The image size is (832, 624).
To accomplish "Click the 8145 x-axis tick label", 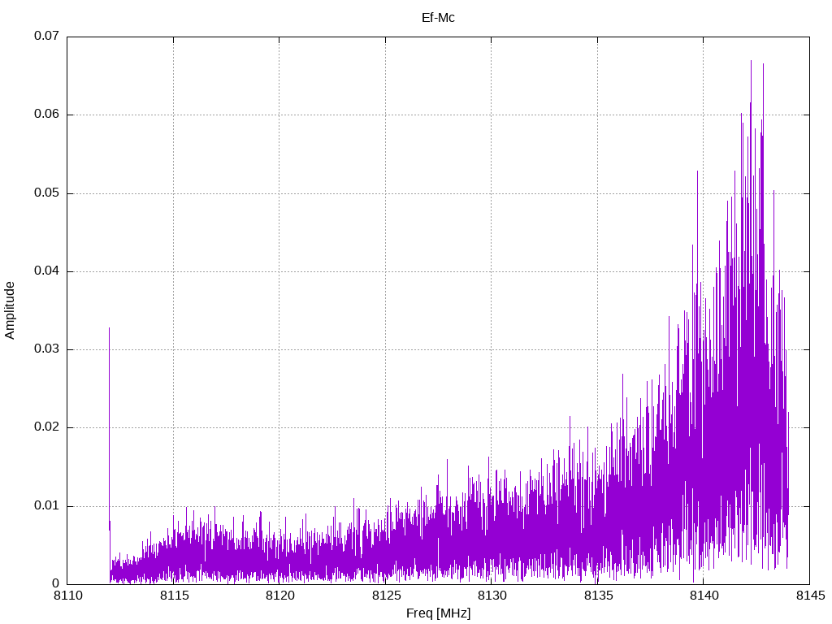I will tap(809, 596).
